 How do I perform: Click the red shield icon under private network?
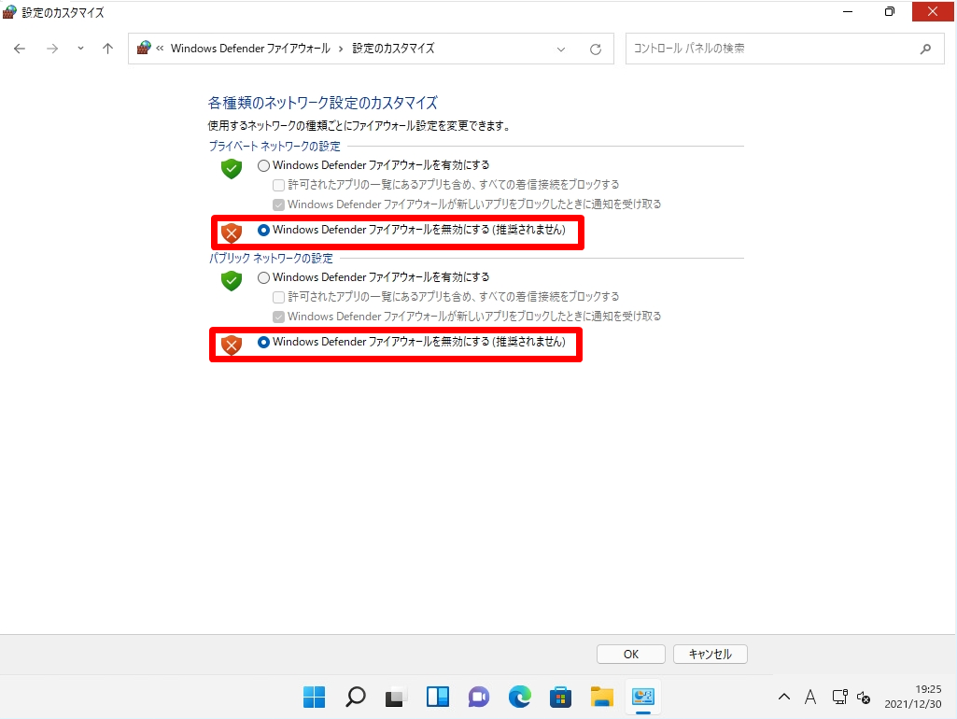click(x=232, y=233)
